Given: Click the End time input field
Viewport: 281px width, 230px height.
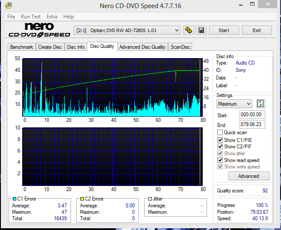Looking at the screenshot, I should coord(252,124).
